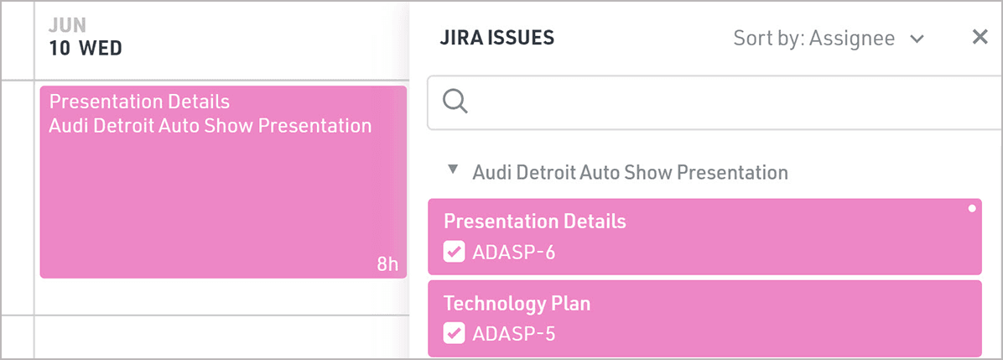Click the chevron arrow beside Assignee

click(917, 39)
